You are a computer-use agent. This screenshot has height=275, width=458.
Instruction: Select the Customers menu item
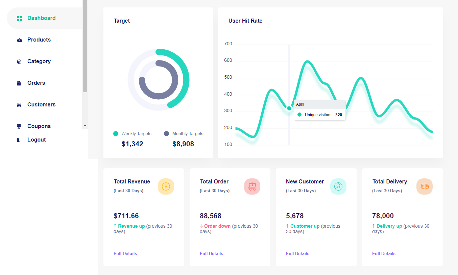point(45,105)
